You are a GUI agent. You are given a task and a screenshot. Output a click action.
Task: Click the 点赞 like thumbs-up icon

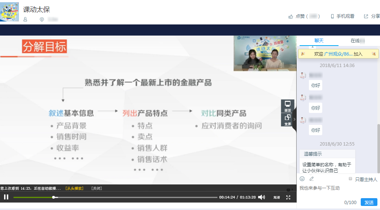coord(291,16)
